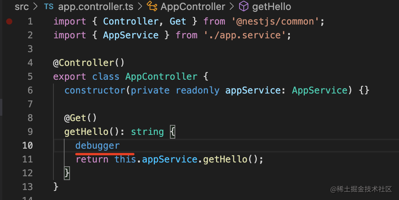This screenshot has width=399, height=200.
Task: Select the AppController breadcrumb
Action: point(193,7)
